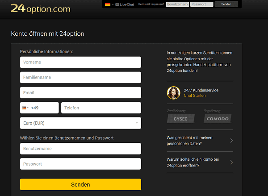Click the small Senden login button in header
Viewport: 268px width, 196px height.
[226, 4]
